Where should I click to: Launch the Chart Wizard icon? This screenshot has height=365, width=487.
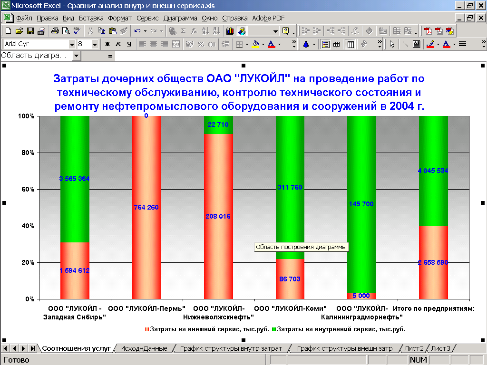pos(230,31)
